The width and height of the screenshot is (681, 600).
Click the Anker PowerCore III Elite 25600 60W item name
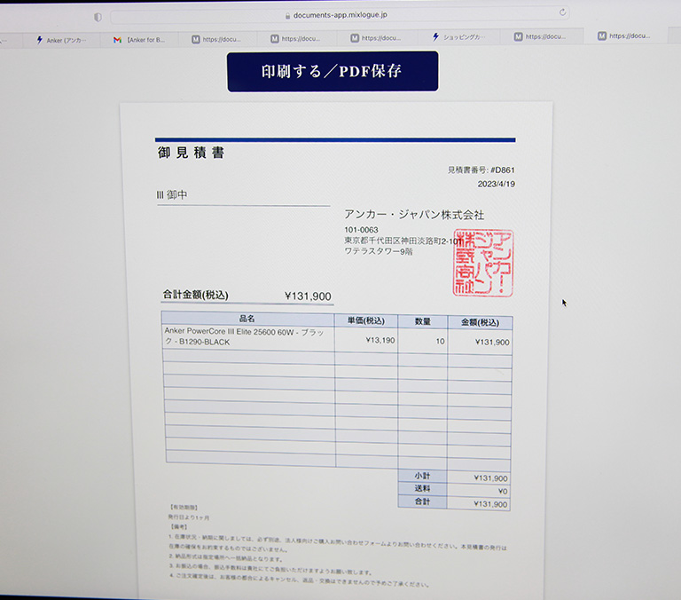244,336
